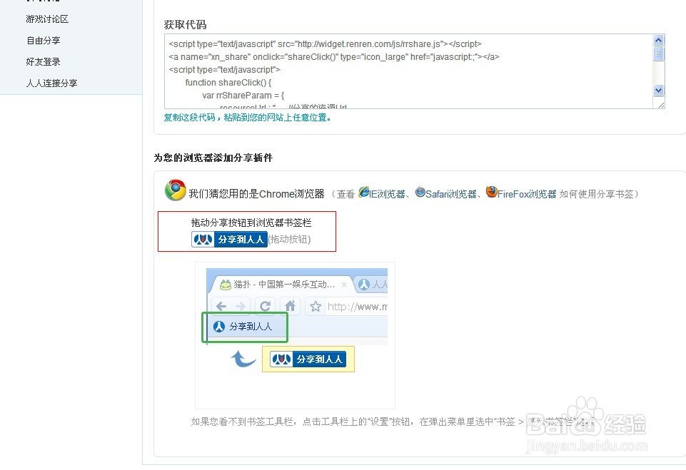Click the (拖动按钮) hint text
The image size is (686, 470).
click(290, 240)
